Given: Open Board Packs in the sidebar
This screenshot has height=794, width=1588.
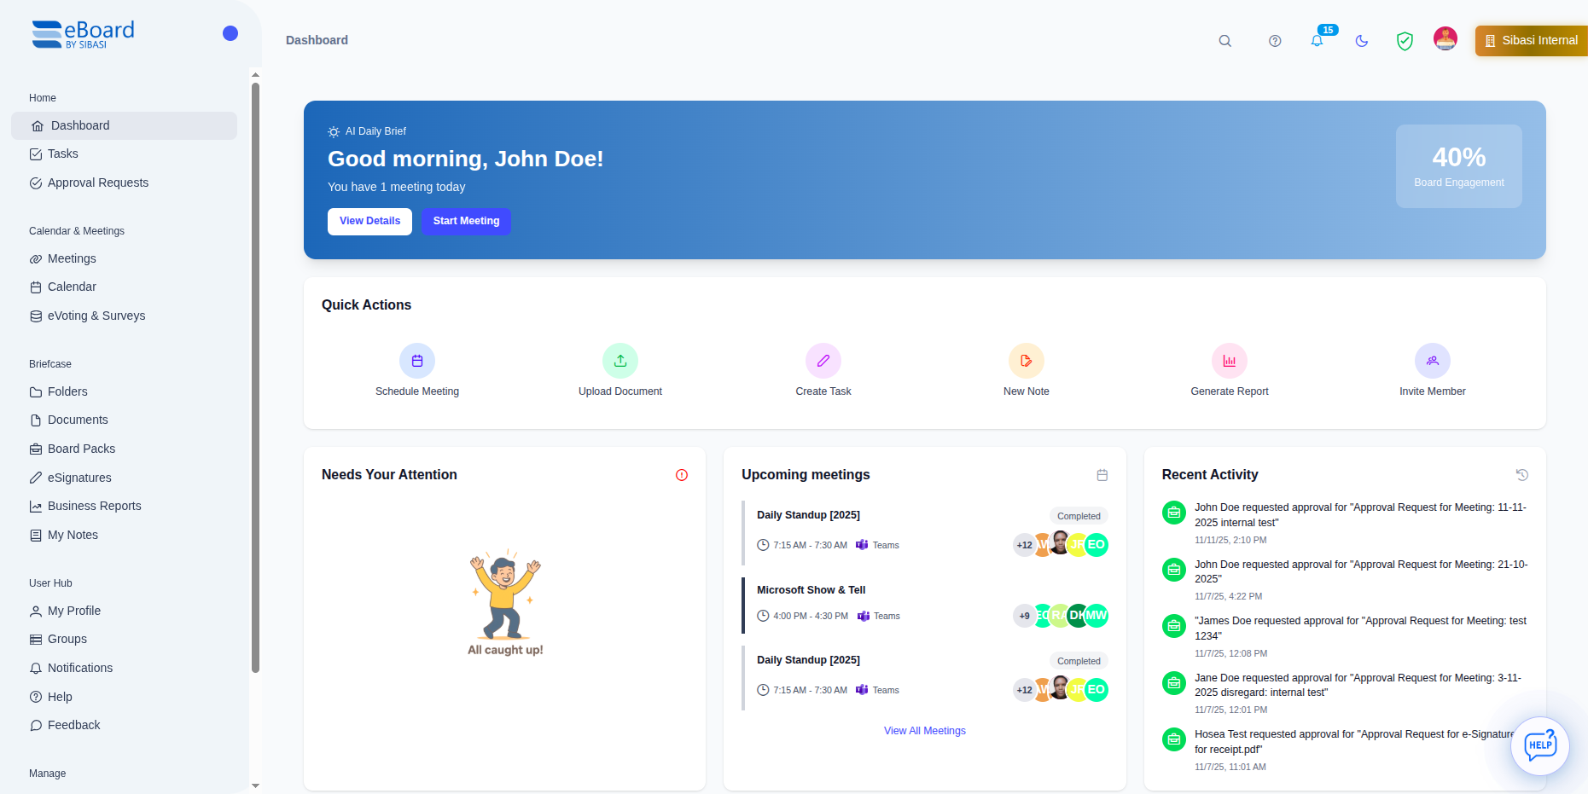Looking at the screenshot, I should [x=81, y=449].
